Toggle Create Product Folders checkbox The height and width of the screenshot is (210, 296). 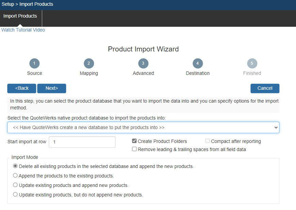click(x=134, y=141)
